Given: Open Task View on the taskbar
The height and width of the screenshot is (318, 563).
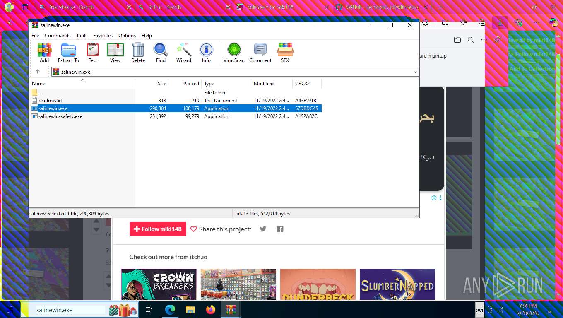Looking at the screenshot, I should [149, 310].
